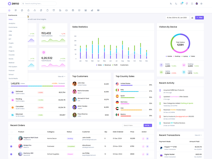Toggle dark mode with the moon icon

[x=176, y=4]
